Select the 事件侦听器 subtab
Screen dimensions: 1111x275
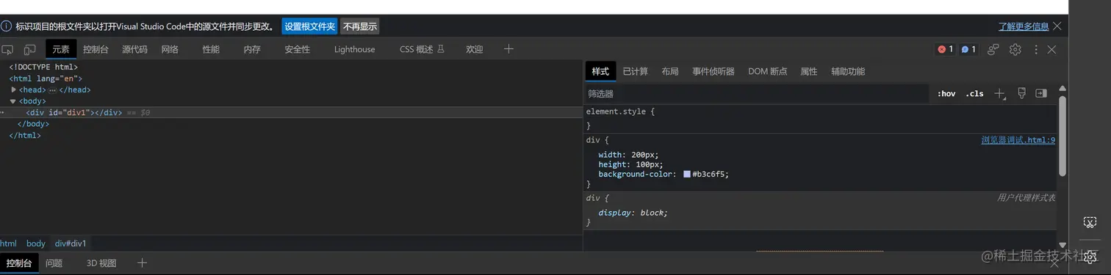(x=713, y=71)
